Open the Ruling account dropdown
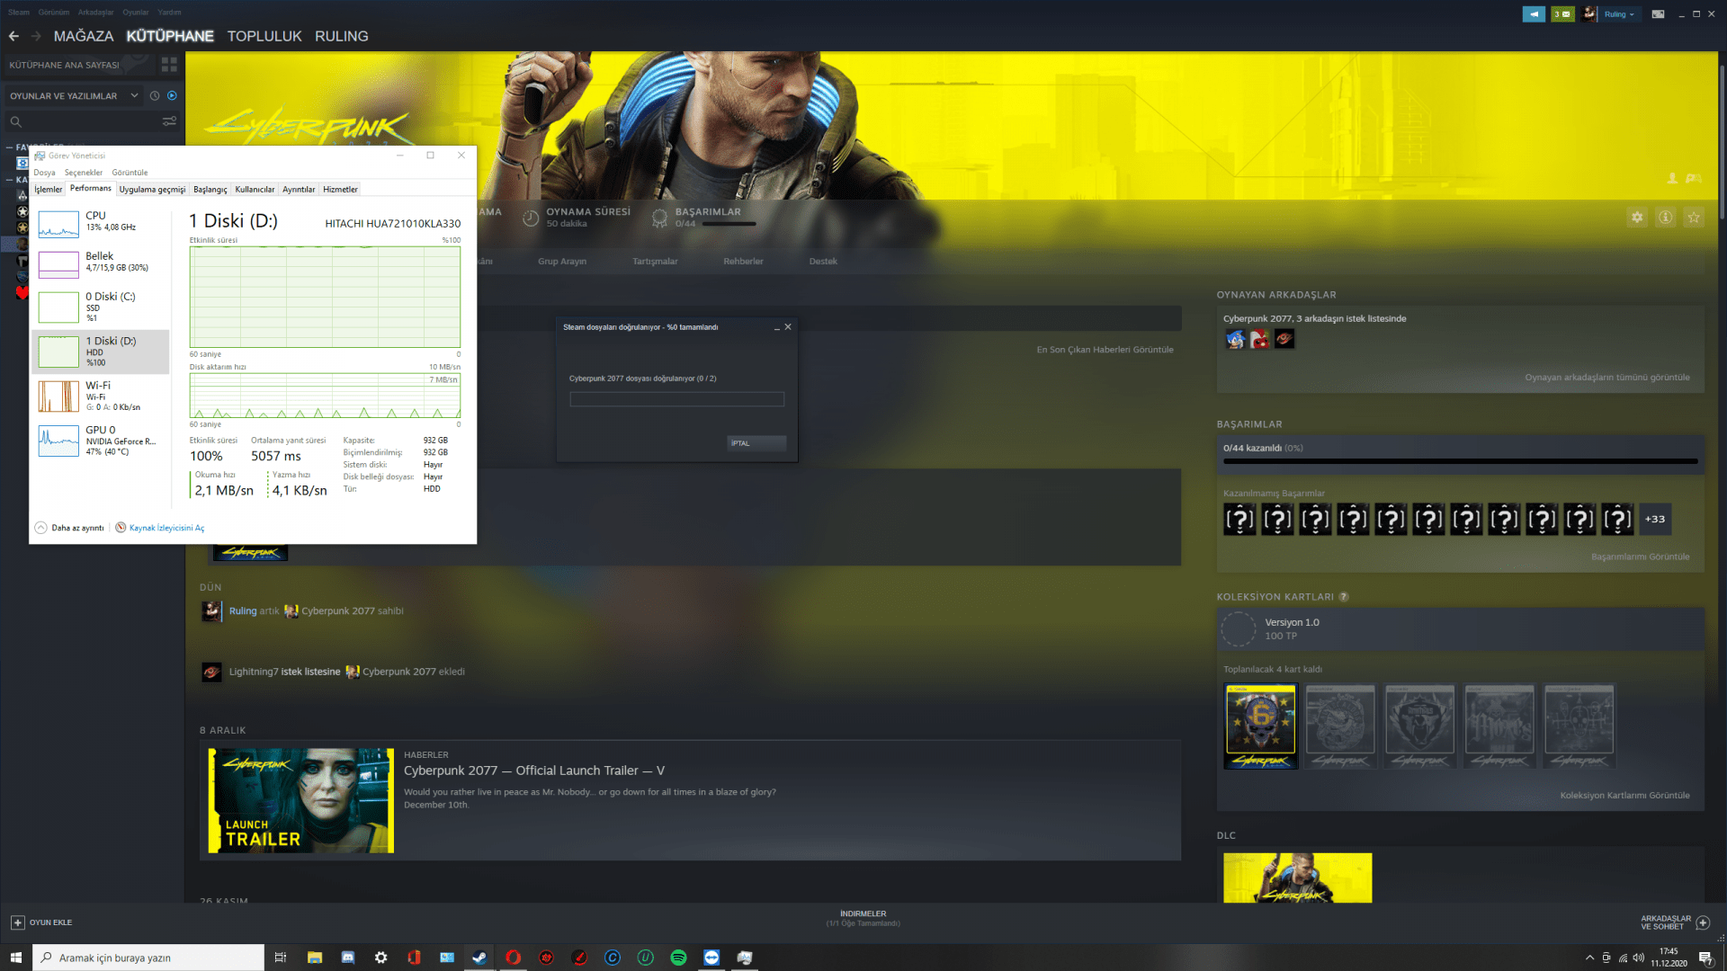The image size is (1727, 971). tap(1619, 13)
